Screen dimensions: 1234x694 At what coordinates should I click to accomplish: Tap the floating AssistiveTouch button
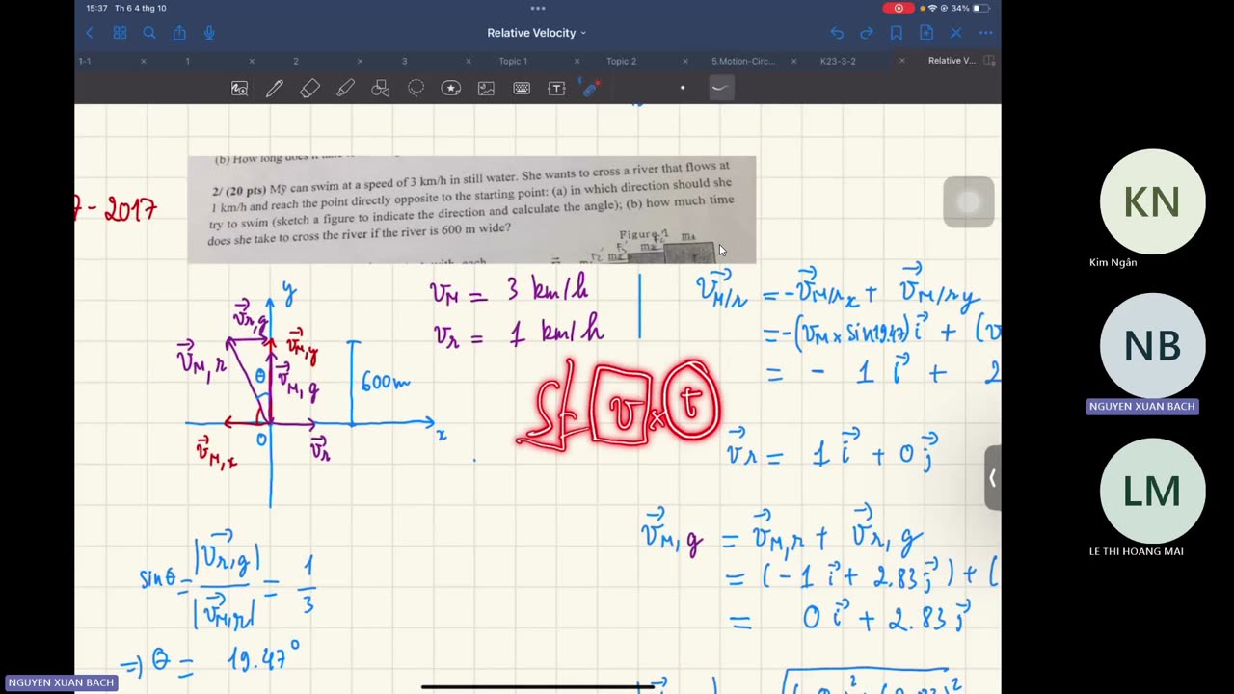969,202
